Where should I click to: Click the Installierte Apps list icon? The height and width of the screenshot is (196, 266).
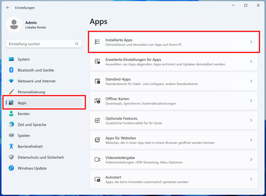(97, 42)
